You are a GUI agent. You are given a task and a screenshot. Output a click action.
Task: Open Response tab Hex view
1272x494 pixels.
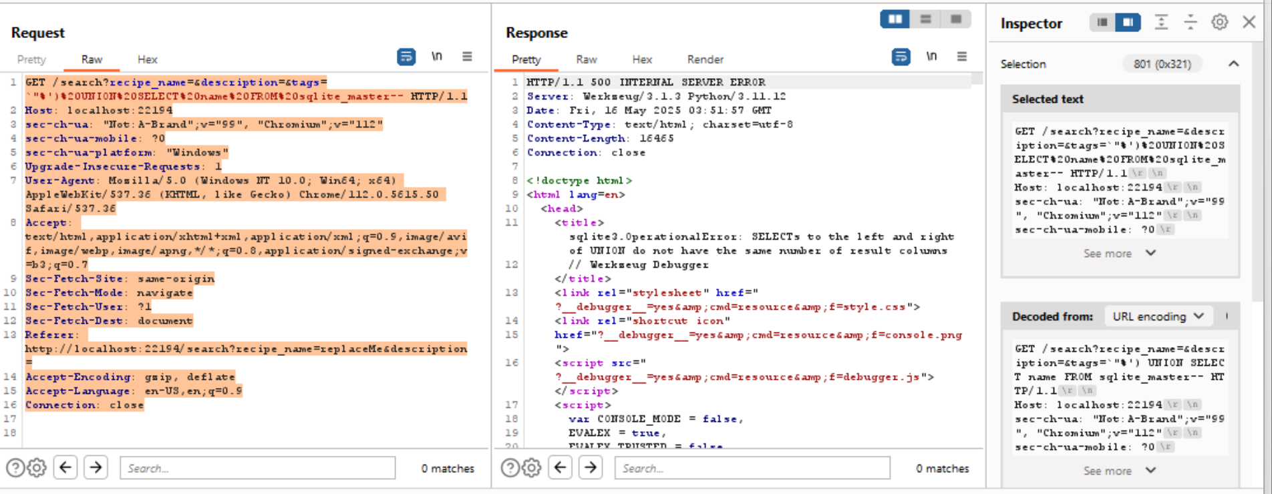coord(642,59)
